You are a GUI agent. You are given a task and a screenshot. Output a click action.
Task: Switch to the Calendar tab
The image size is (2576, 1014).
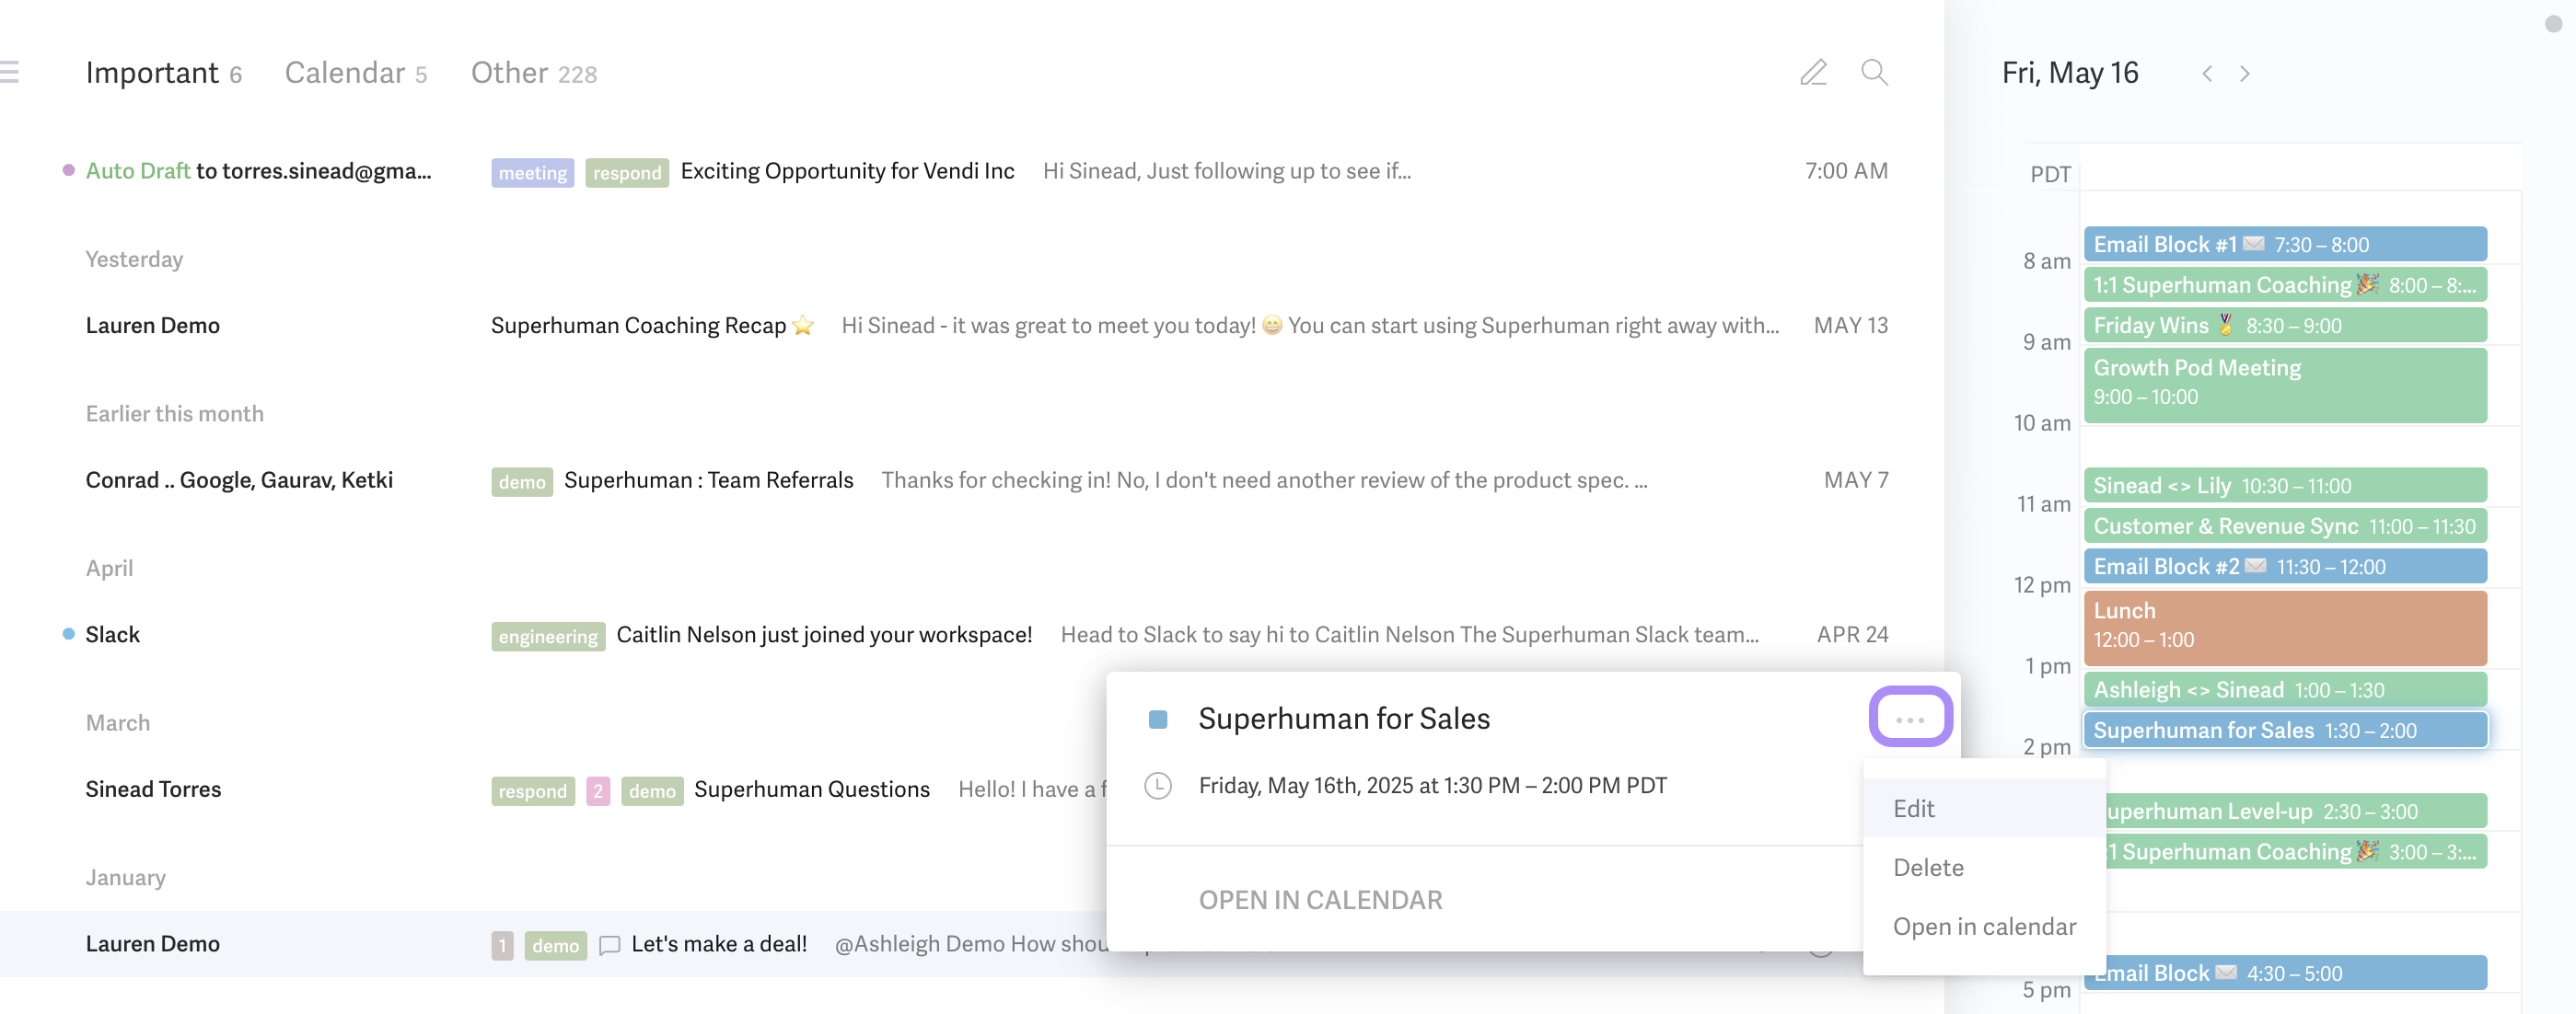pyautogui.click(x=356, y=72)
